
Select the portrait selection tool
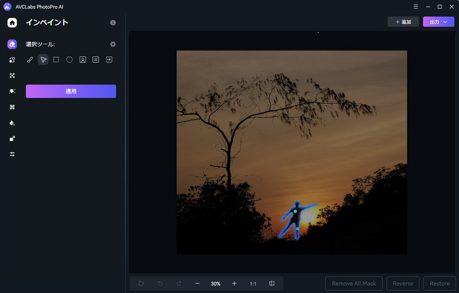tap(83, 60)
